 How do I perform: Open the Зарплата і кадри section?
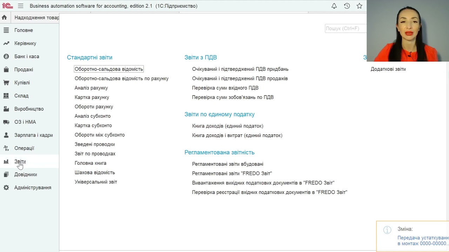pyautogui.click(x=34, y=135)
